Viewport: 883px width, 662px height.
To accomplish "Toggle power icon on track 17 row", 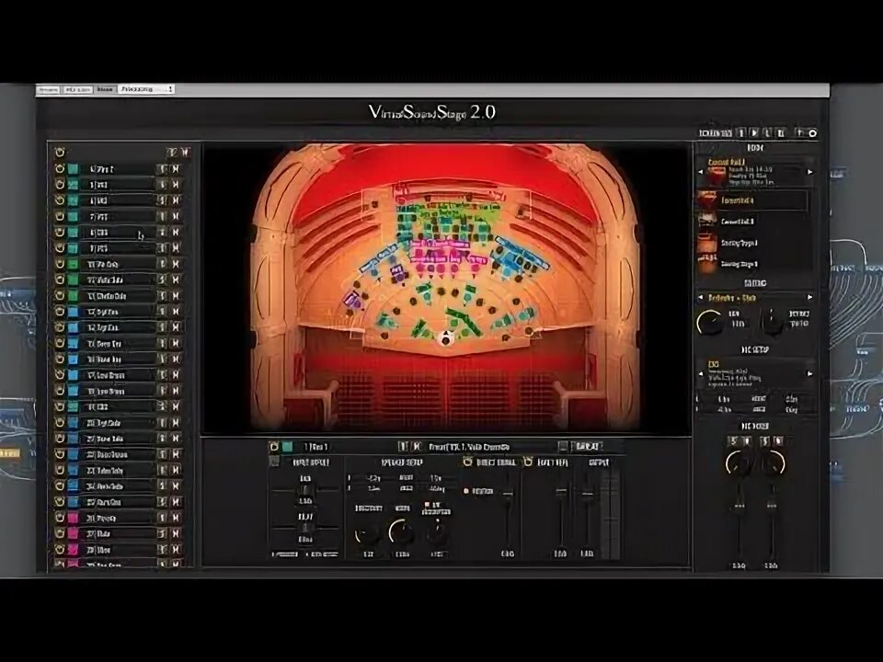I will [60, 375].
